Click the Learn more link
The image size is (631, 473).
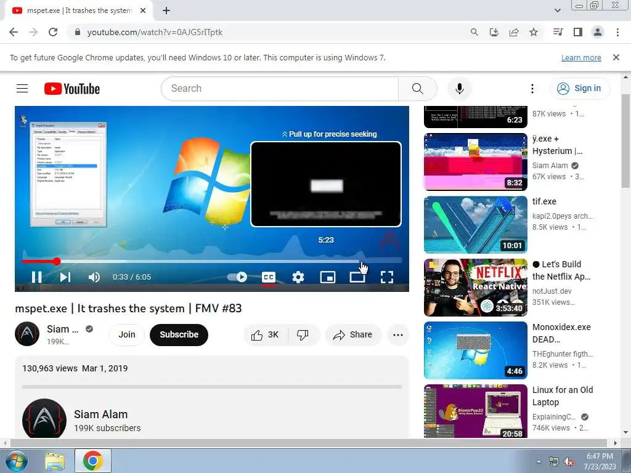pyautogui.click(x=581, y=57)
